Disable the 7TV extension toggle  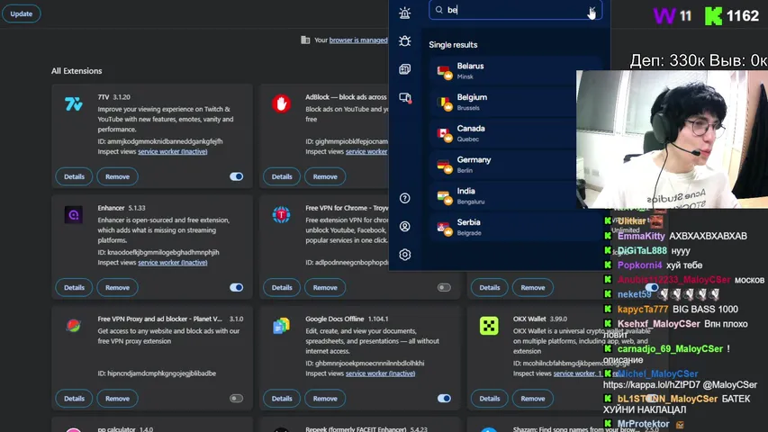(x=236, y=176)
